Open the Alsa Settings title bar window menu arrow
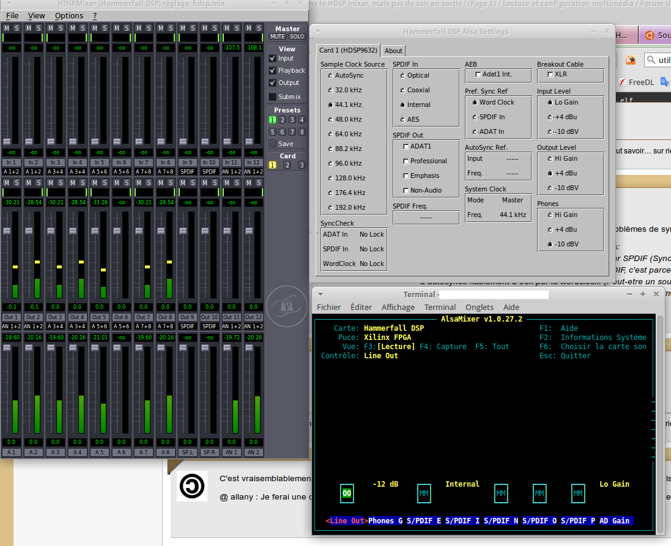 tap(318, 32)
